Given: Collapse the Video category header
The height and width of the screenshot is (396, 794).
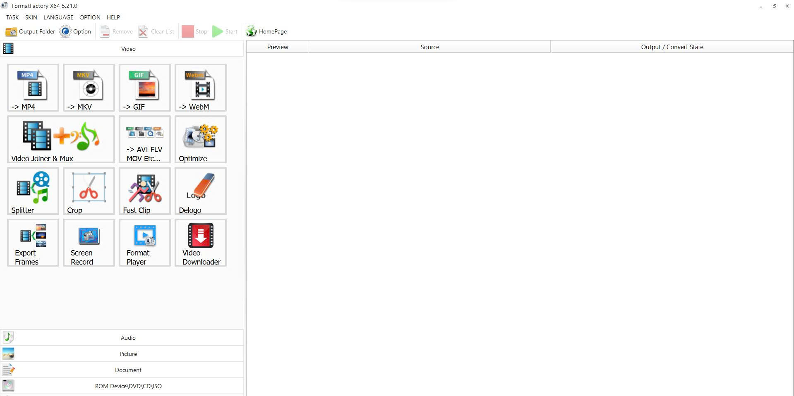Looking at the screenshot, I should 122,49.
